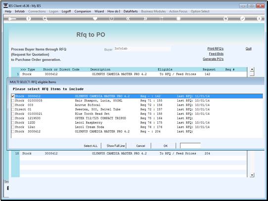Check the Sweetex Swivel Tube Direct item
This screenshot has height=201, width=268.
(13, 109)
